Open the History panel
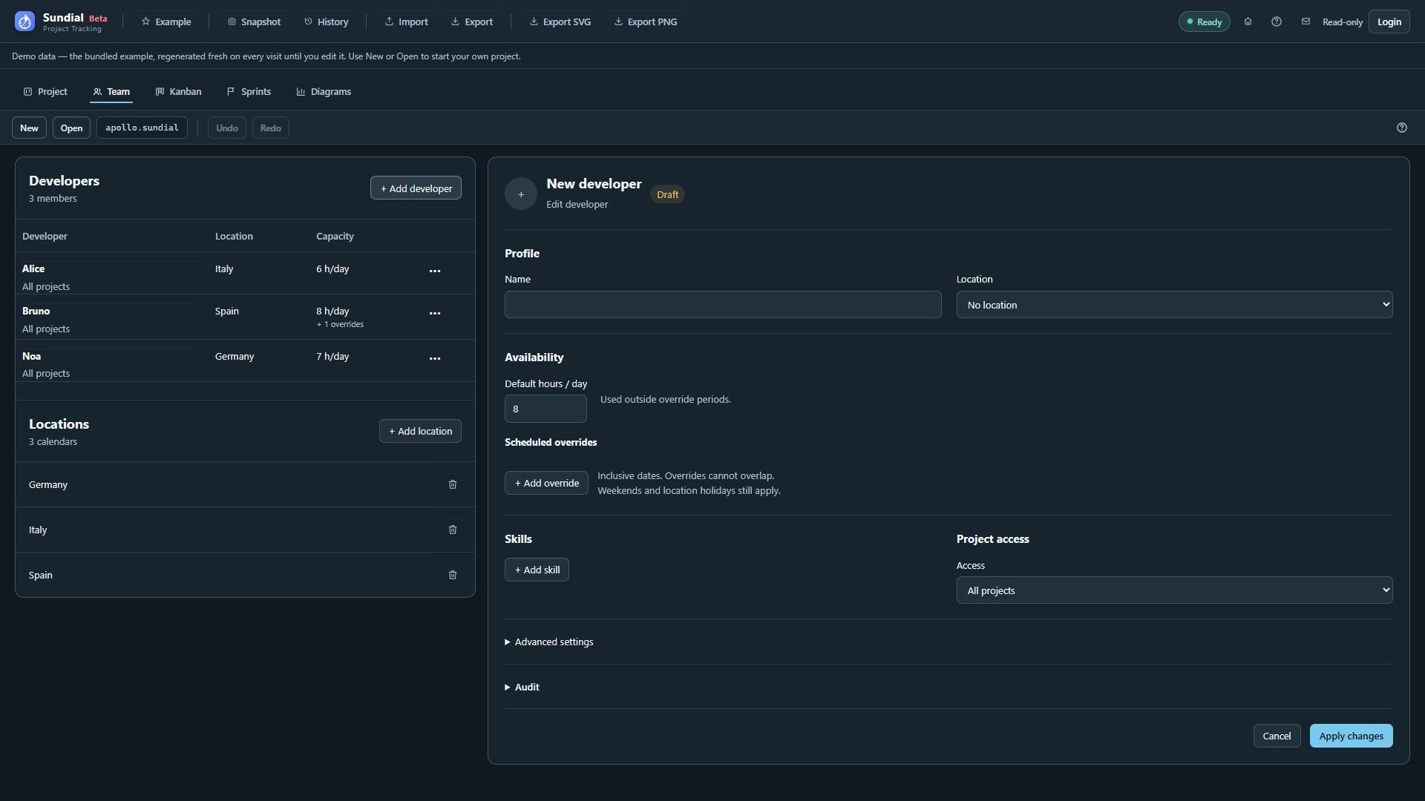Screen dimensions: 1425x801 (x=326, y=22)
